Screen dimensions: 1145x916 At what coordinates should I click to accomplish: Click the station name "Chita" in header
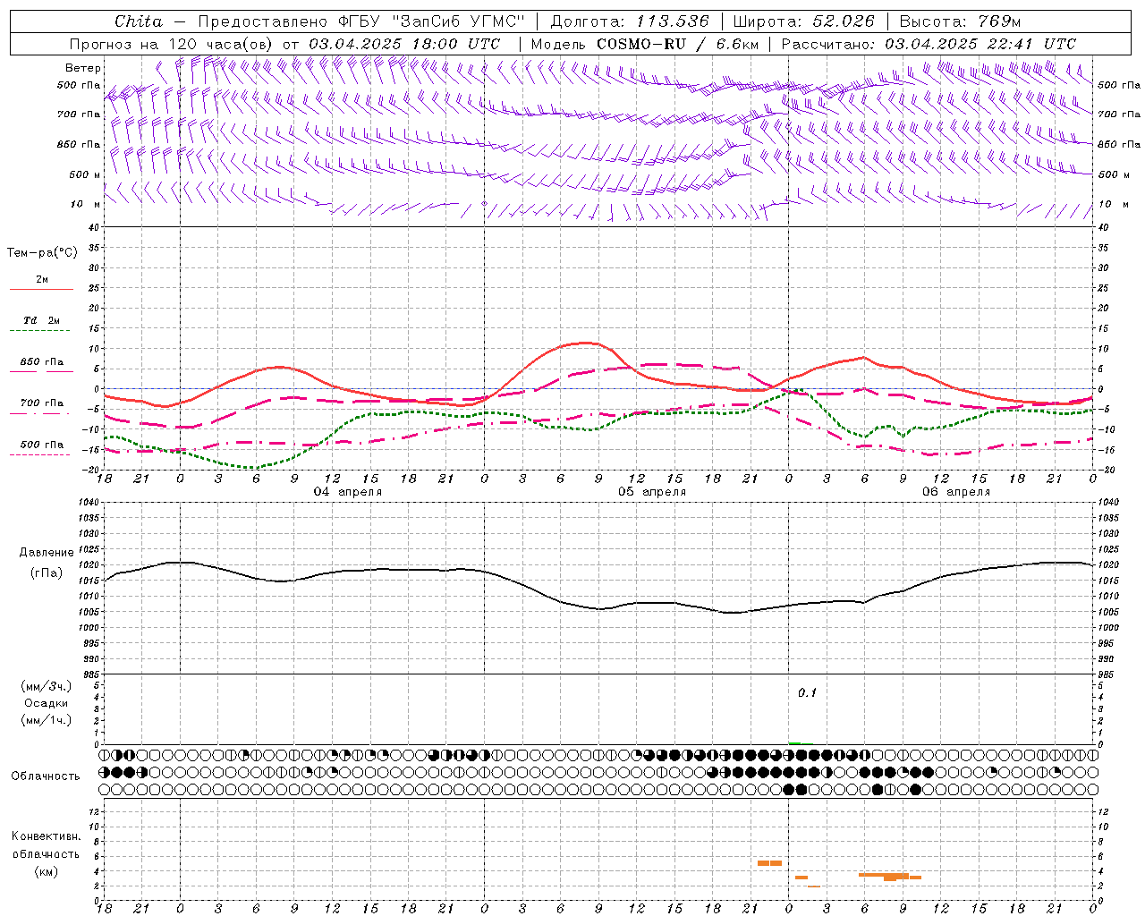coord(139,21)
